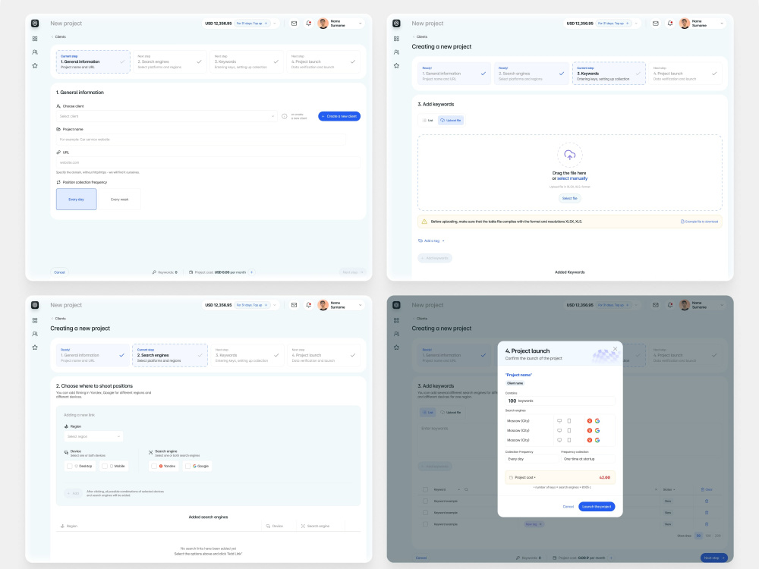
Task: Open the Select client dropdown
Action: [166, 116]
